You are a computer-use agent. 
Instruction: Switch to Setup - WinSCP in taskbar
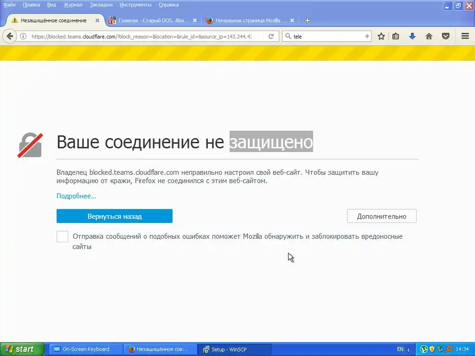[235, 350]
